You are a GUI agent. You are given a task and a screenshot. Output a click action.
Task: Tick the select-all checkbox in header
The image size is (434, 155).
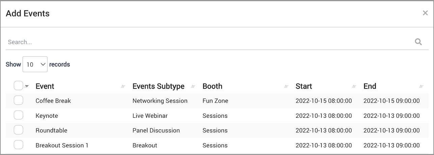[18, 86]
